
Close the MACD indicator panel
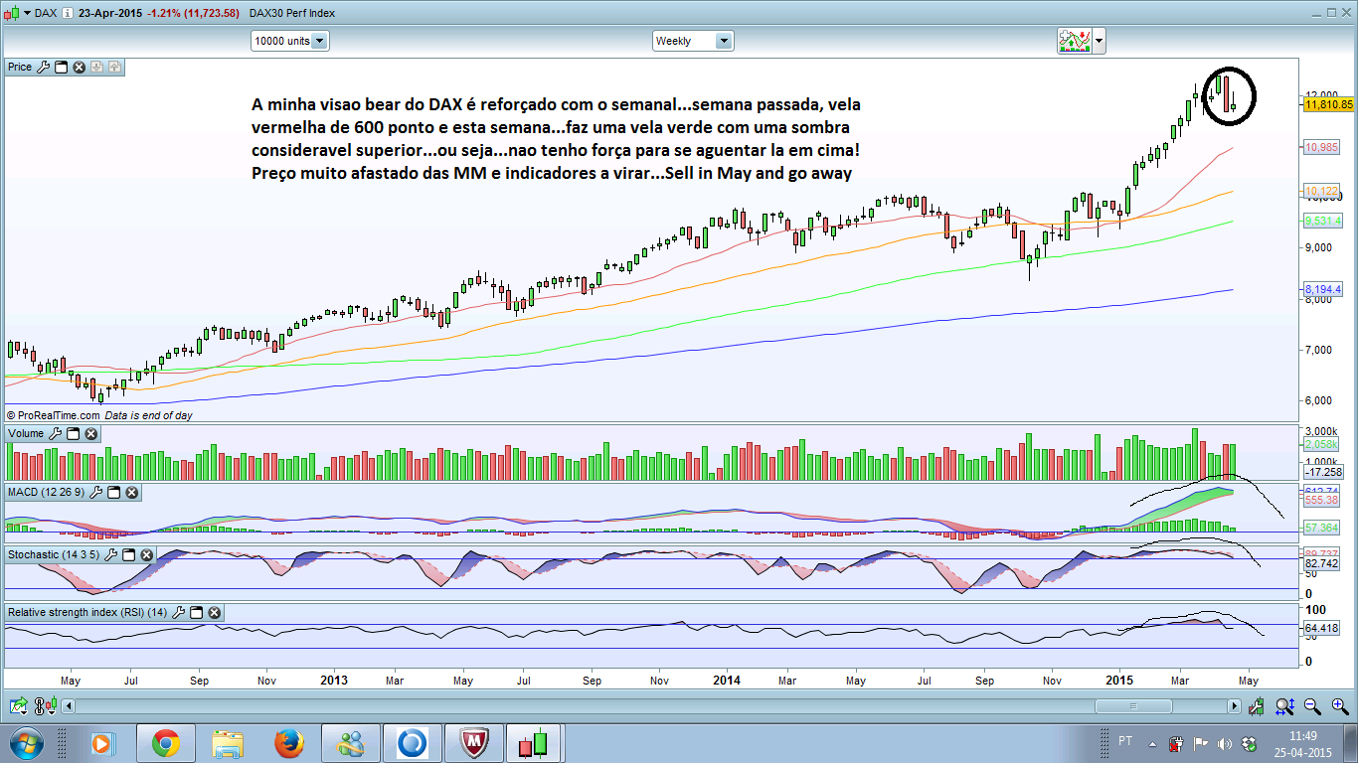coord(131,492)
